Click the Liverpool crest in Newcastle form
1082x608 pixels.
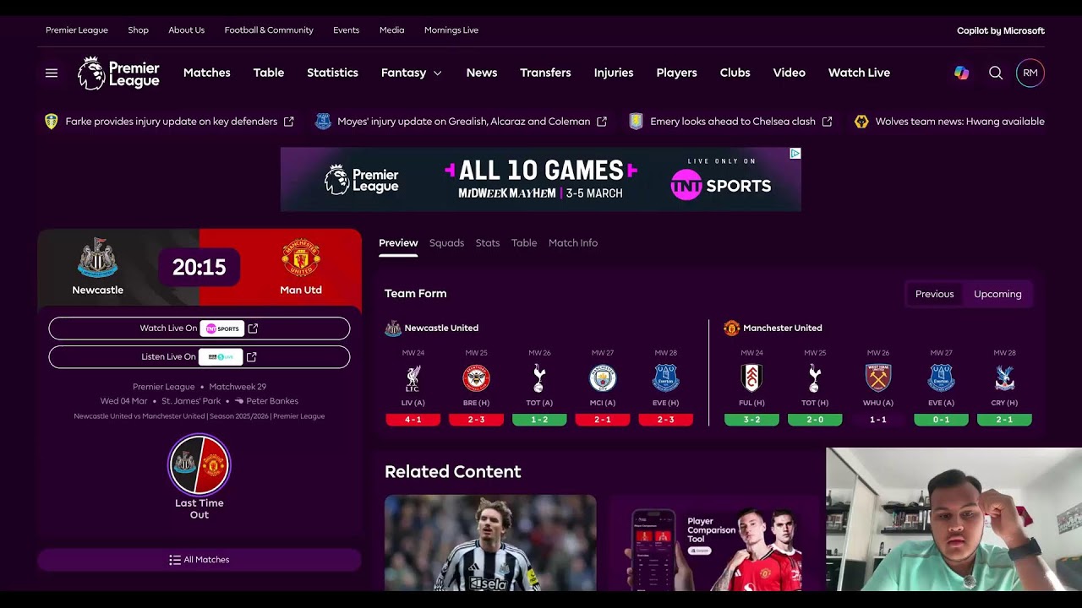click(413, 378)
